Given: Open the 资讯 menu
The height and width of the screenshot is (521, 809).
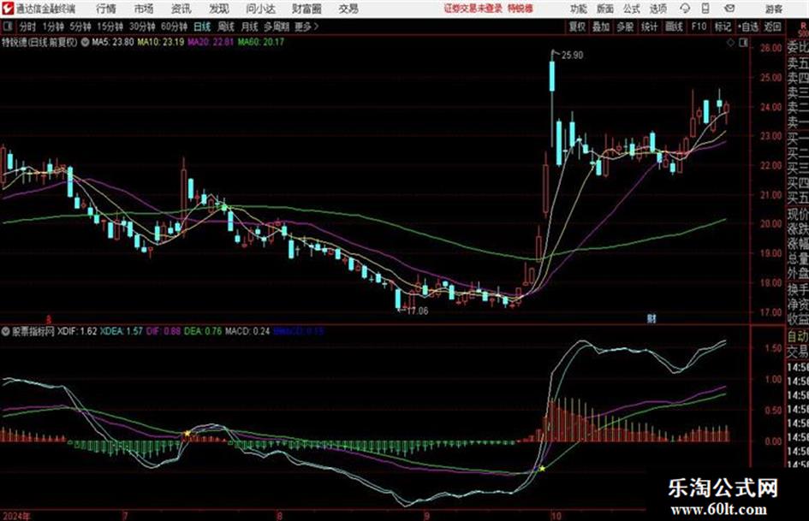Looking at the screenshot, I should click(x=181, y=9).
